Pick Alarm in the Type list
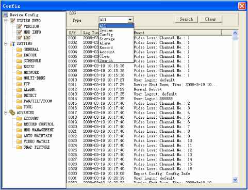 click(x=117, y=43)
